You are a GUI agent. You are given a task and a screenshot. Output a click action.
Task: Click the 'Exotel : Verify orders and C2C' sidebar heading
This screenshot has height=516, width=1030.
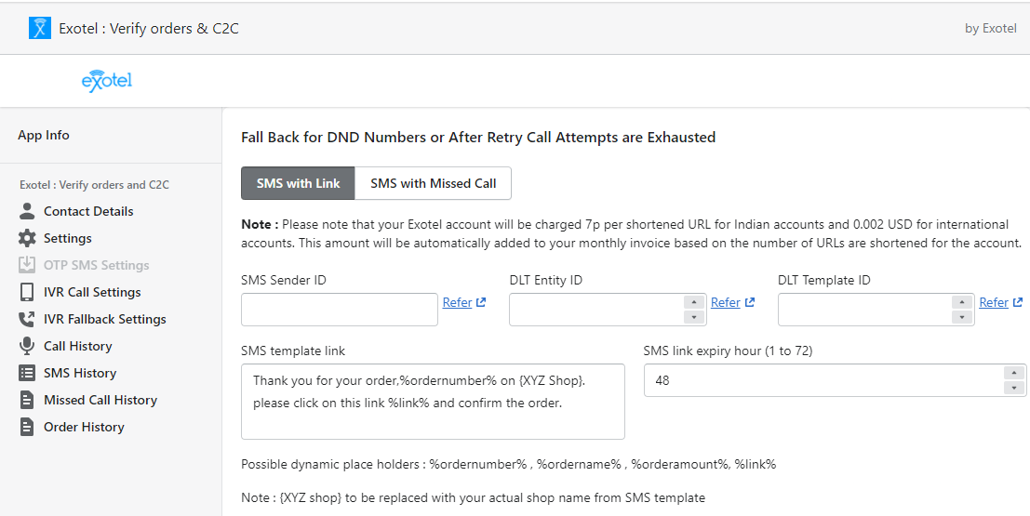[x=94, y=184]
